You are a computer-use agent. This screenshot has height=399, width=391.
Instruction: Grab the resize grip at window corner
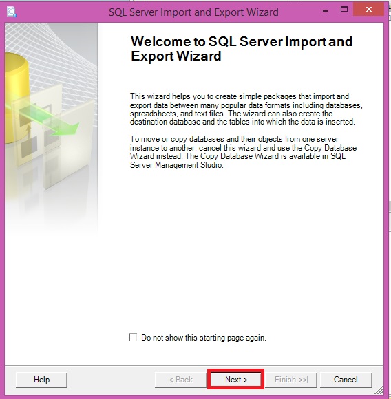(x=380, y=390)
